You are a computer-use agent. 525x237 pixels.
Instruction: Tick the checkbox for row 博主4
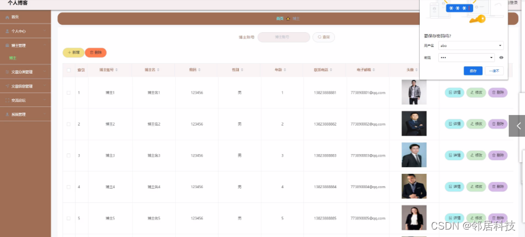pos(69,187)
